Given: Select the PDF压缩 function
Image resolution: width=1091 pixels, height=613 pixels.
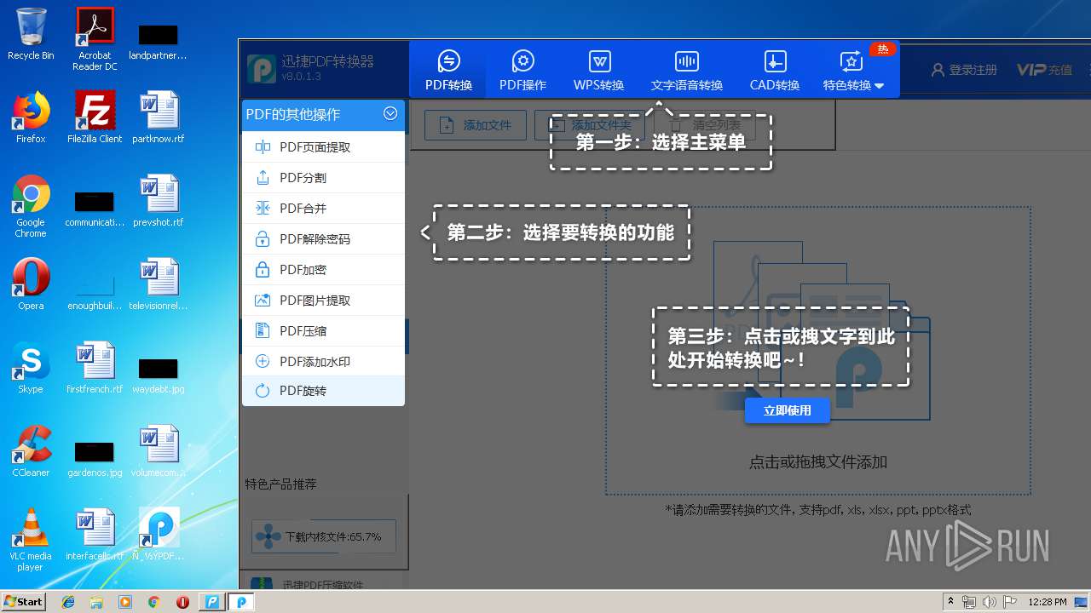Looking at the screenshot, I should pos(323,331).
